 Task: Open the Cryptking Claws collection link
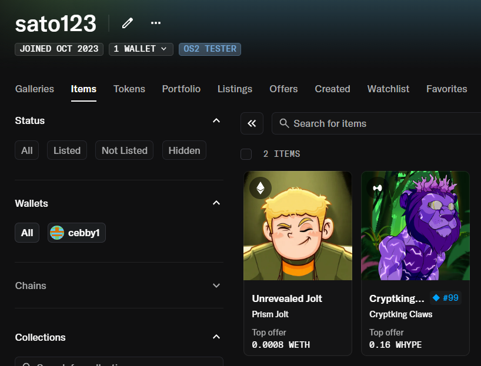coord(400,314)
